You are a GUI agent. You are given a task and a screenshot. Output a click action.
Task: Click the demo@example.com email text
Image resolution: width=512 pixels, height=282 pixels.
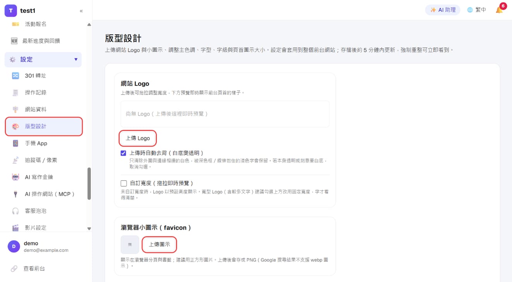point(46,250)
